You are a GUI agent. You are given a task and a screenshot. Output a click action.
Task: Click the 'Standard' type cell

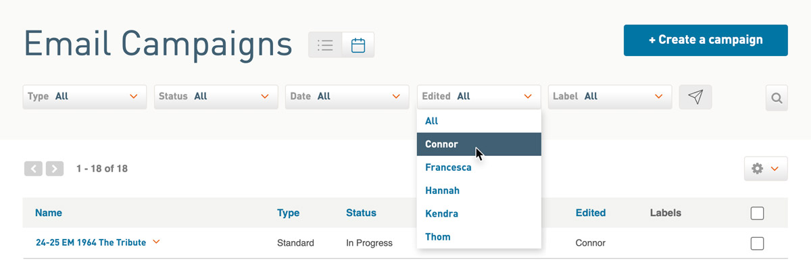[x=295, y=242]
